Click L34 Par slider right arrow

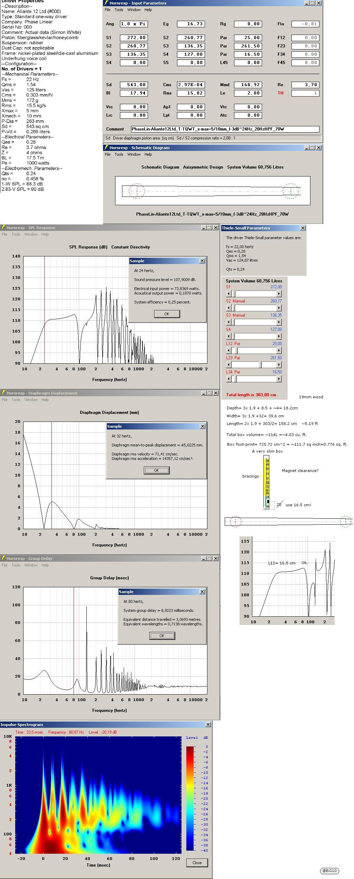coord(279,379)
